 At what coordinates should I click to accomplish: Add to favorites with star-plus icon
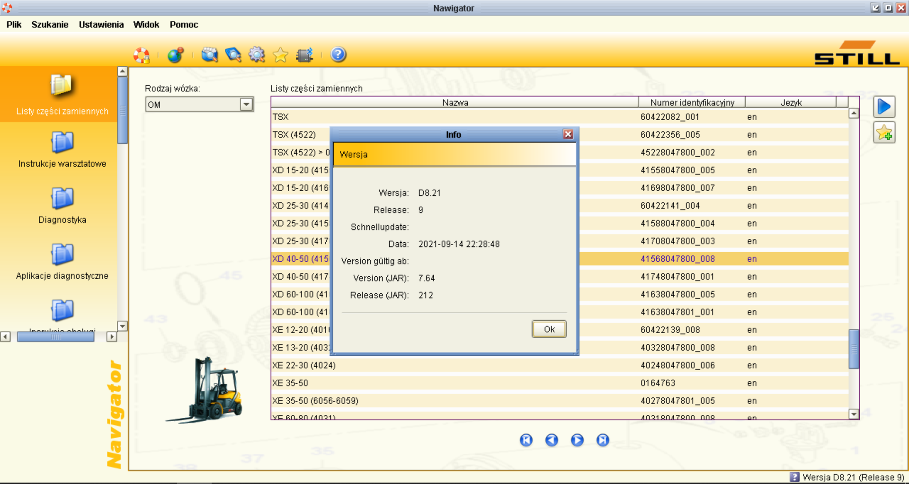pos(884,133)
